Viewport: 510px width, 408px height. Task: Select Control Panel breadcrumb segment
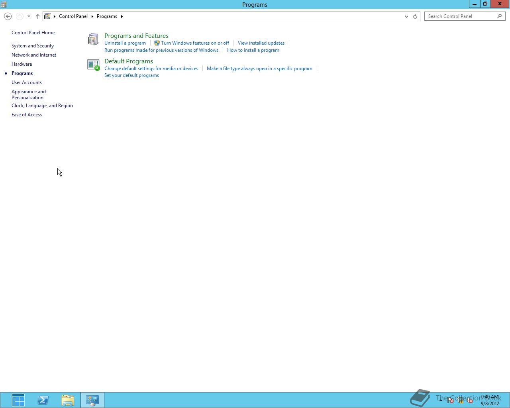[73, 16]
